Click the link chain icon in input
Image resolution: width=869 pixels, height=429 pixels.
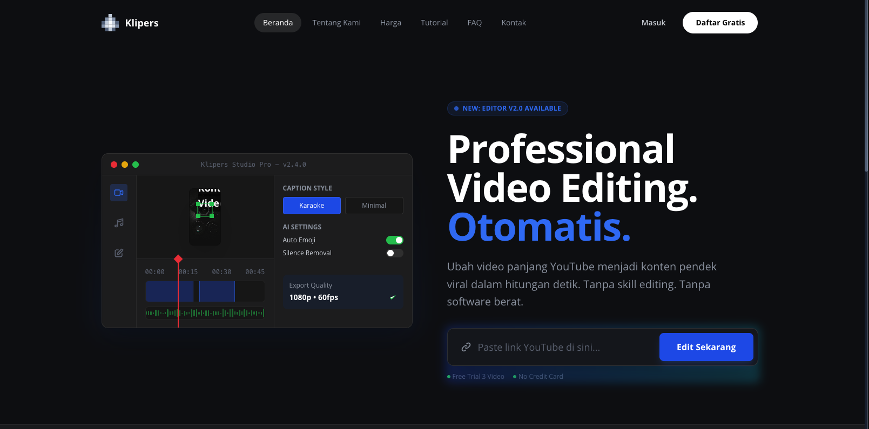(466, 347)
